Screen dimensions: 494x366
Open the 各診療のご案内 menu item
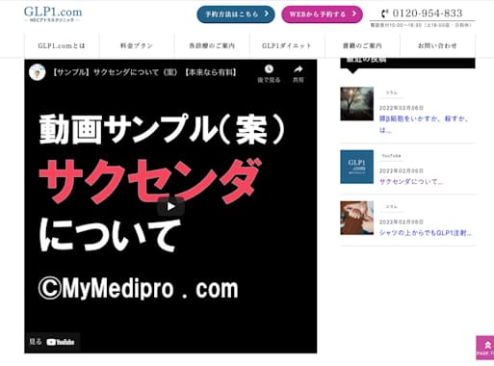tap(212, 45)
